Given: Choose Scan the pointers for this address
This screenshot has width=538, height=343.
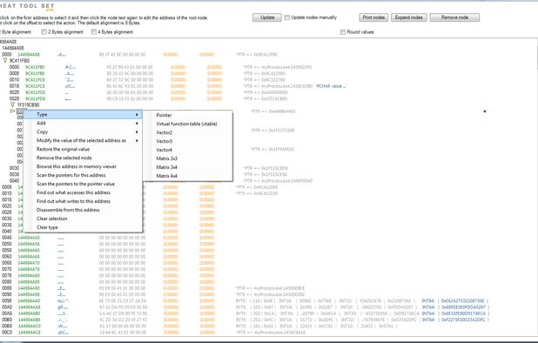Looking at the screenshot, I should pyautogui.click(x=83, y=175).
